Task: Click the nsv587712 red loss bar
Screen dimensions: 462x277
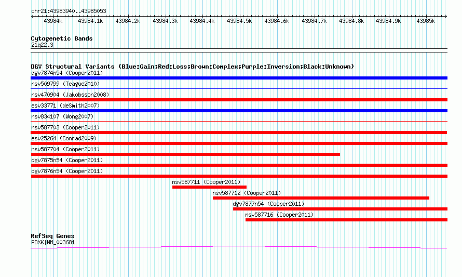Action: tap(321, 198)
